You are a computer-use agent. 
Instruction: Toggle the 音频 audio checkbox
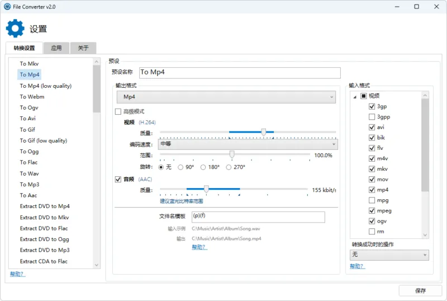click(x=118, y=179)
